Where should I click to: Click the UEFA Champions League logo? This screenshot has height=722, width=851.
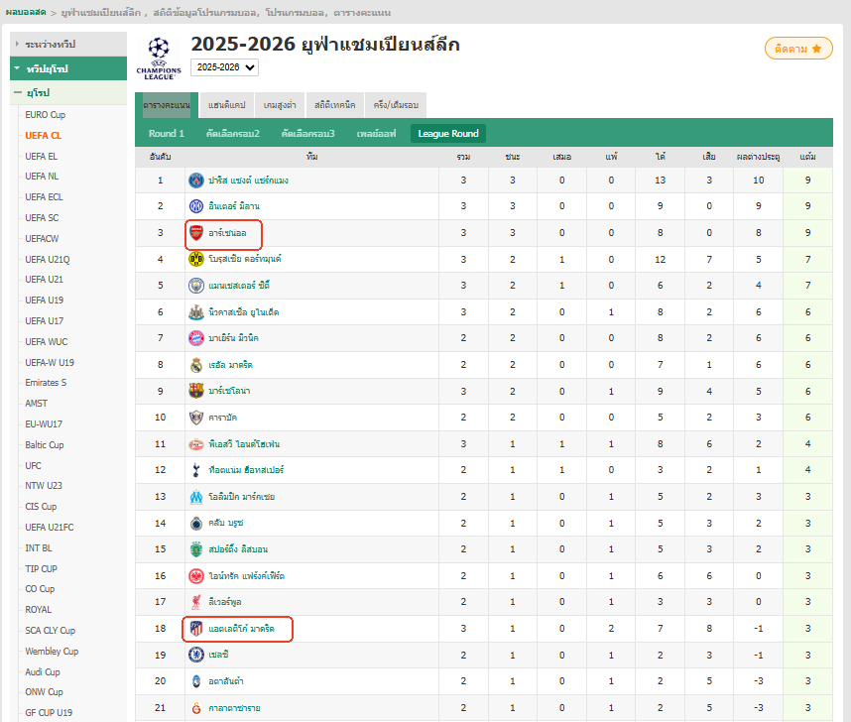click(159, 59)
